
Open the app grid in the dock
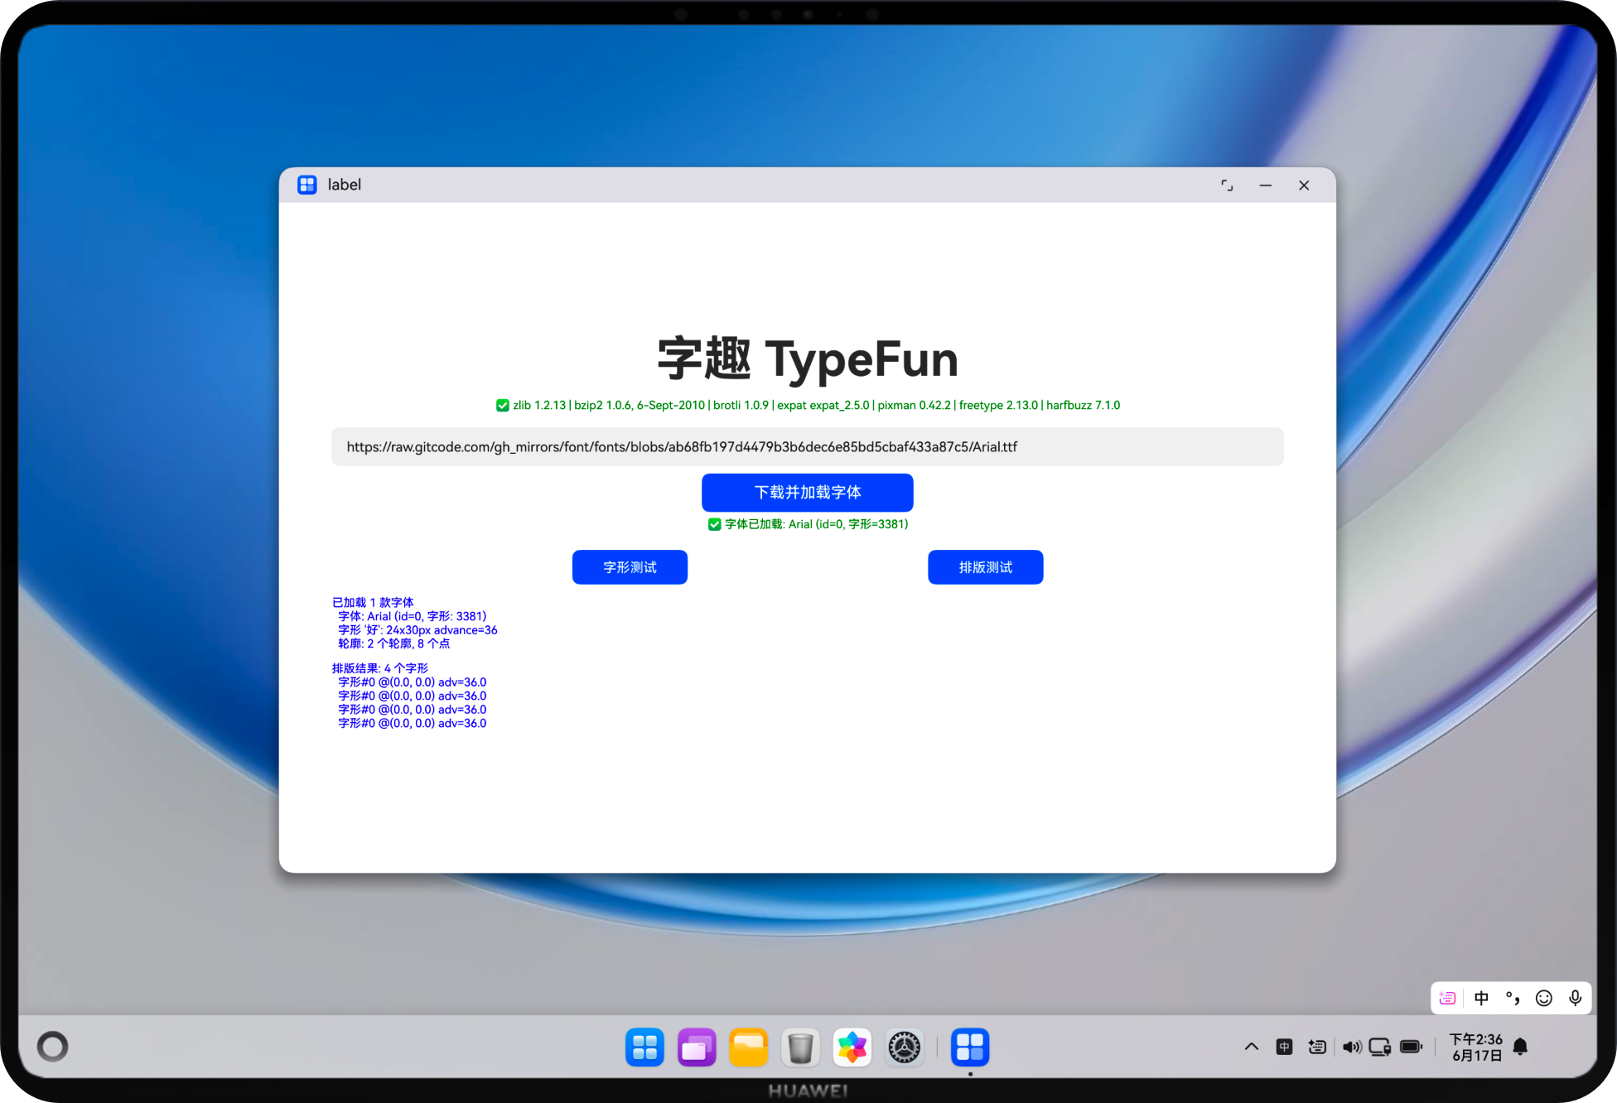pos(644,1048)
